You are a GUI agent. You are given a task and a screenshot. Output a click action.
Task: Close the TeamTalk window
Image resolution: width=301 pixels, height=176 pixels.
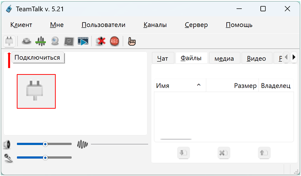click(x=287, y=9)
